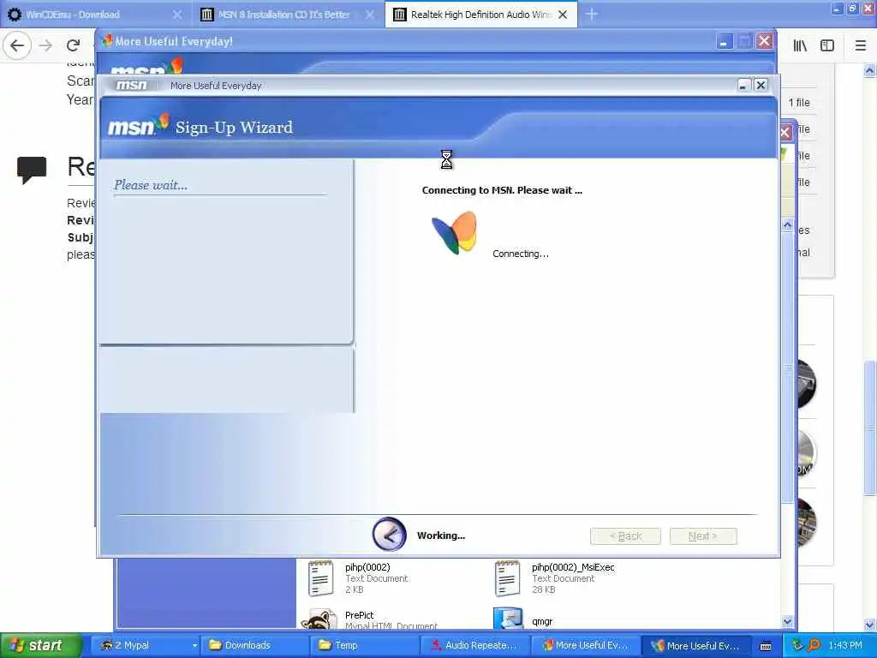The width and height of the screenshot is (877, 658).
Task: Close the WinCDEmu - Download tab
Action: 177,15
